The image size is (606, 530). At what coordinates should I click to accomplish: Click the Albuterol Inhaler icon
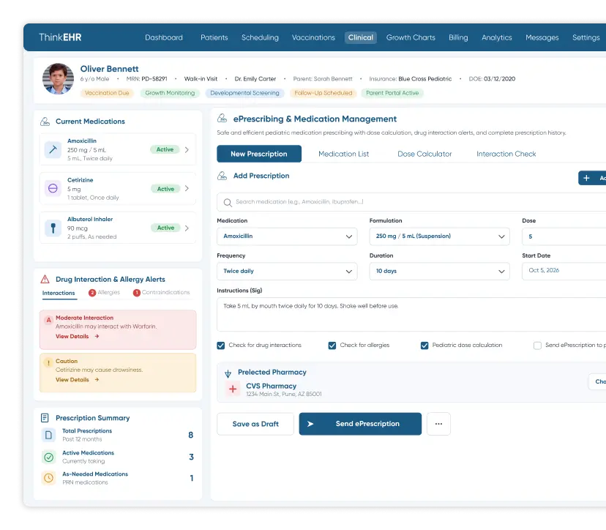tap(53, 228)
